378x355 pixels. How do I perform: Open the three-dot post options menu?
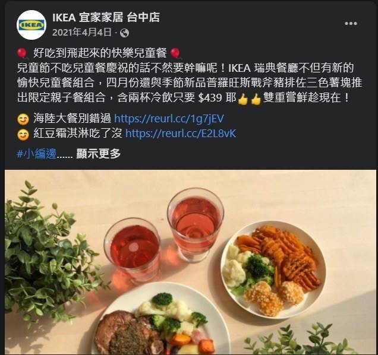(351, 23)
